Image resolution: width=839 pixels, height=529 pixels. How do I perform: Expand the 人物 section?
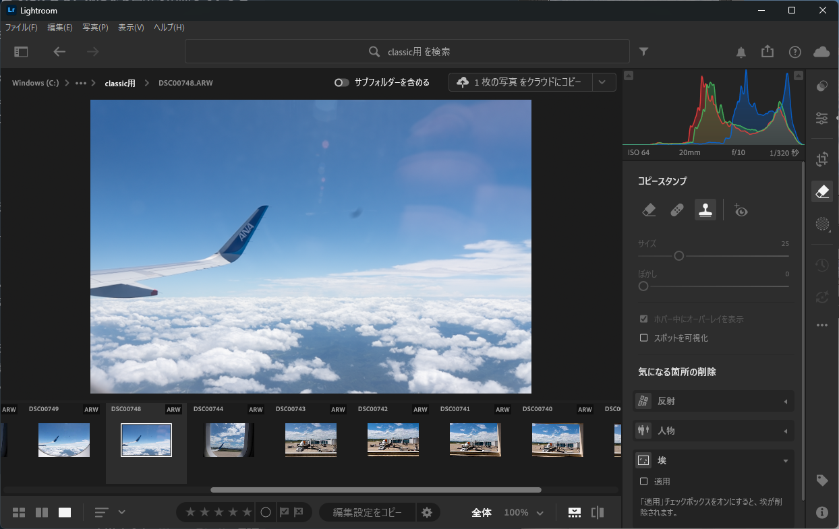(714, 431)
